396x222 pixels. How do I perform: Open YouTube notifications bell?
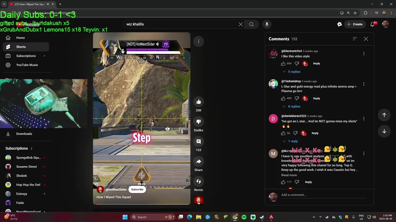click(372, 24)
